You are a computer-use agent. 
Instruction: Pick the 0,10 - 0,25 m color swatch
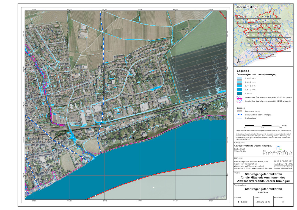pyautogui.click(x=241, y=86)
